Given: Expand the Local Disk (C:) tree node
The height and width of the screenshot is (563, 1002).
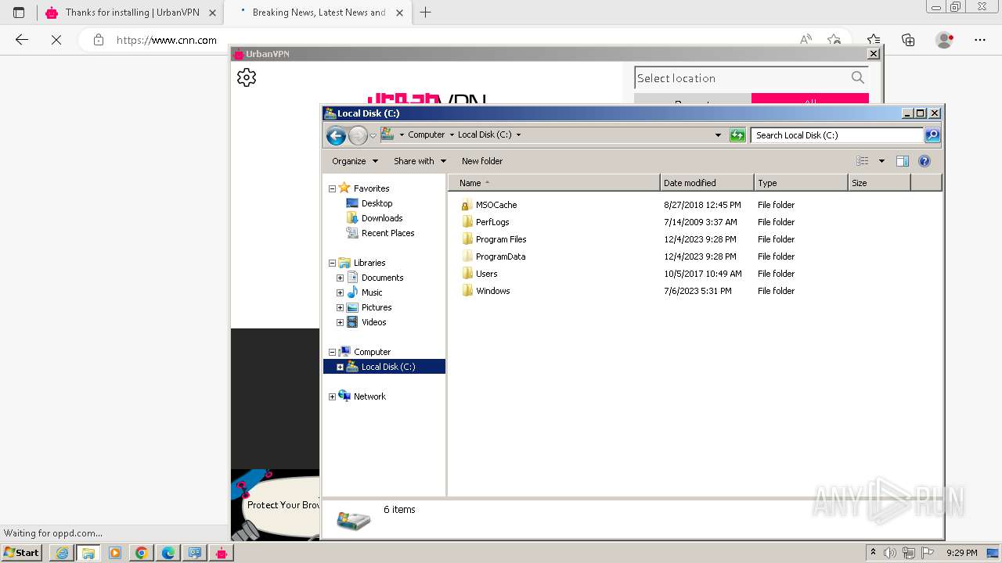Looking at the screenshot, I should click(340, 367).
